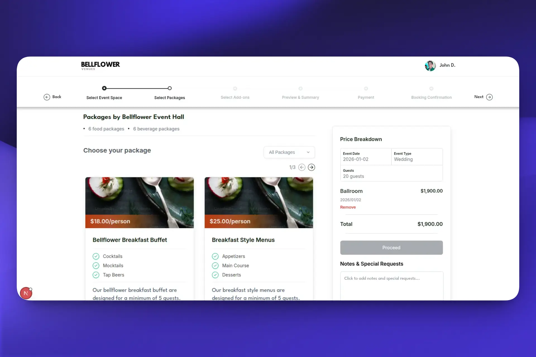Select the Select Packages step

(169, 98)
